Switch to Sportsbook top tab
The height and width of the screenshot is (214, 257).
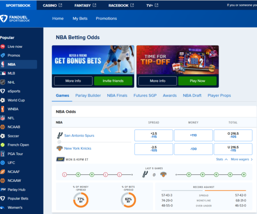pos(18,6)
